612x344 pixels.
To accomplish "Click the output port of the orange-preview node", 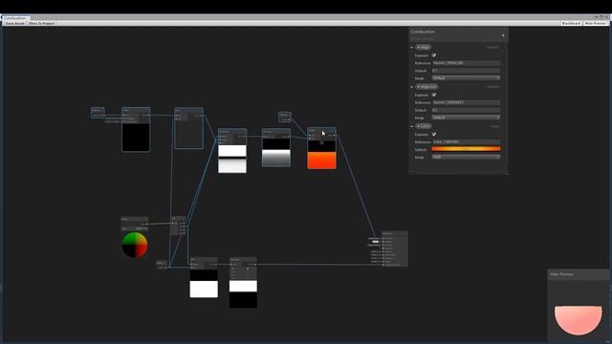I will pos(334,136).
